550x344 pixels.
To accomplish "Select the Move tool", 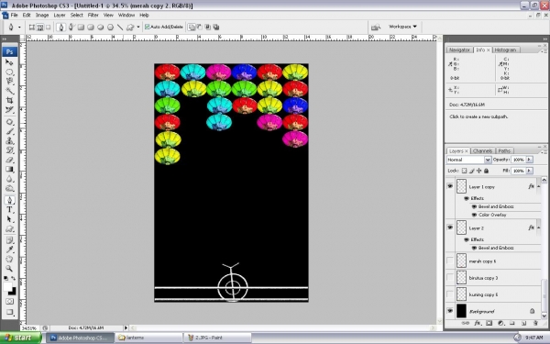I will [9, 62].
